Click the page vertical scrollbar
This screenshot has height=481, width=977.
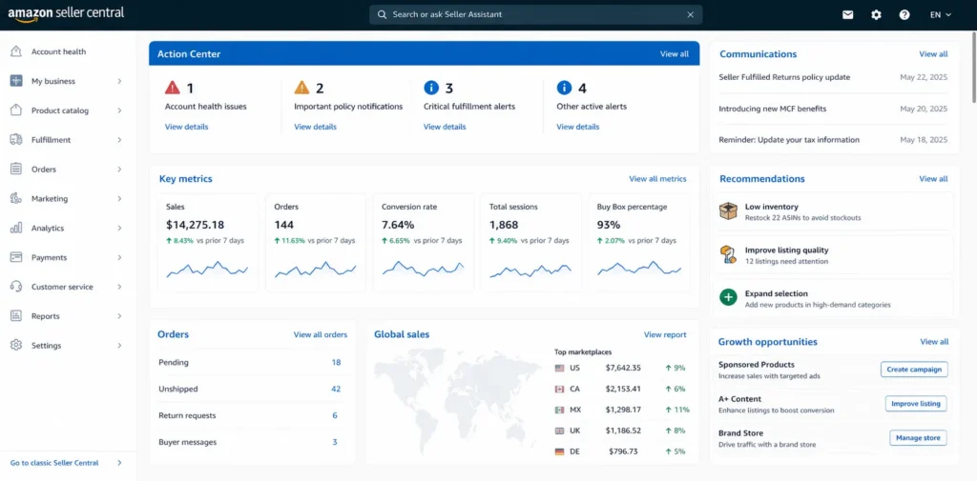click(973, 67)
